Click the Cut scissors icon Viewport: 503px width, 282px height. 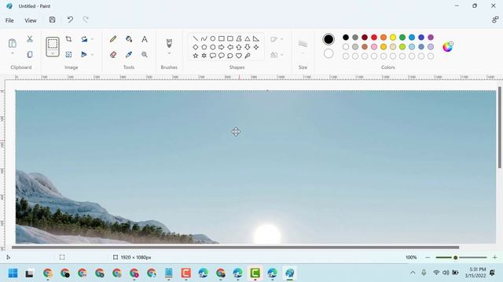[x=30, y=39]
